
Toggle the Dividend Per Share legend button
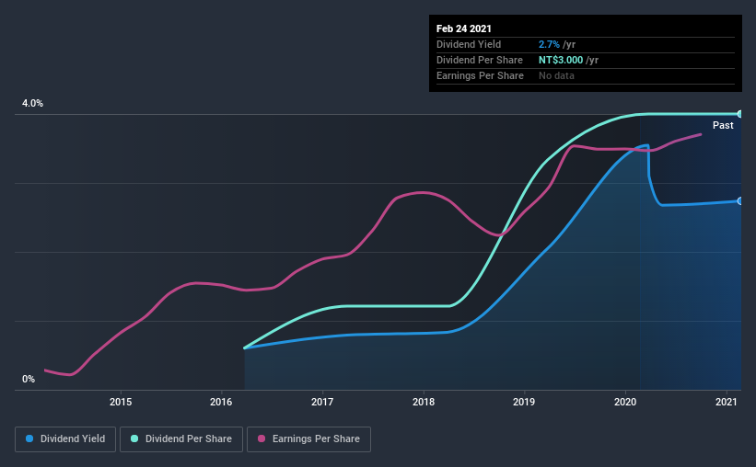181,439
